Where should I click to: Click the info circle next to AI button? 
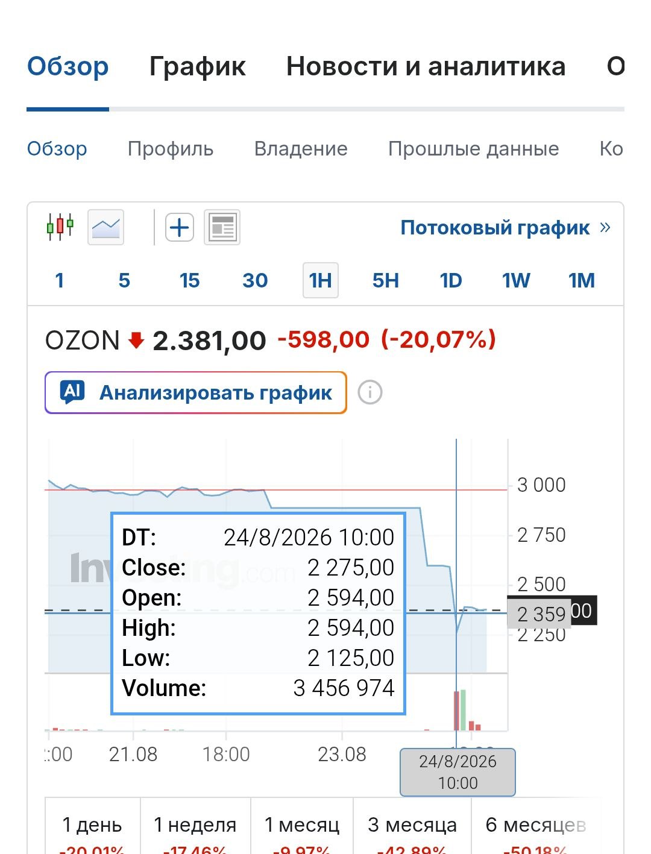pos(370,392)
